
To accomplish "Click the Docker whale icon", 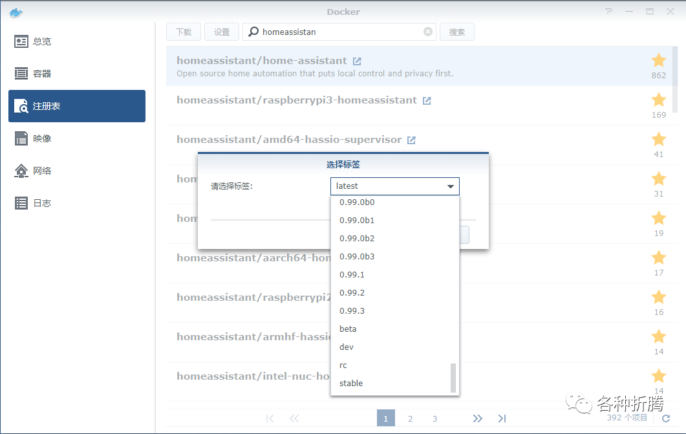I will pyautogui.click(x=16, y=12).
